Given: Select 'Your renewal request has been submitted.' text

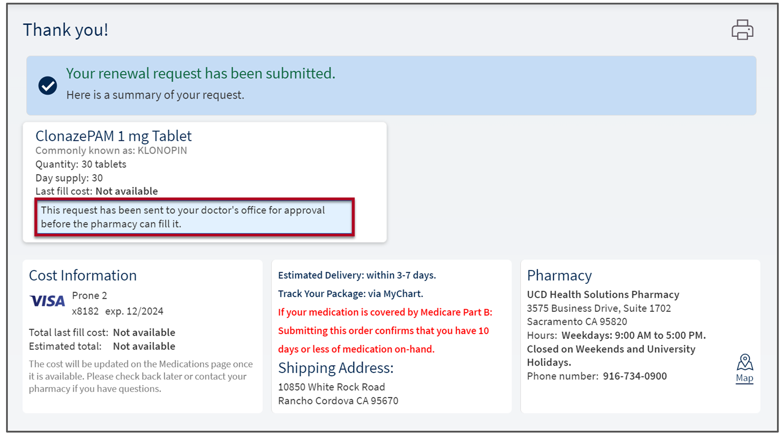Looking at the screenshot, I should point(201,74).
